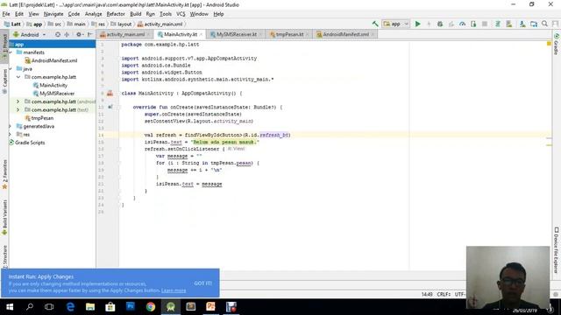Open the profiler gauge icon
This screenshot has width=561, height=315.
[x=462, y=24]
